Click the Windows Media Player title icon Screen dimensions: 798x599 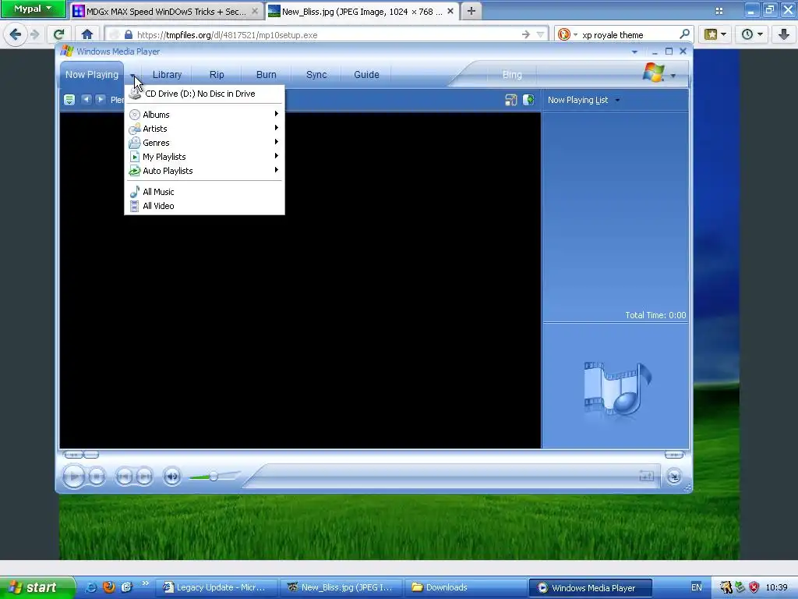[67, 51]
